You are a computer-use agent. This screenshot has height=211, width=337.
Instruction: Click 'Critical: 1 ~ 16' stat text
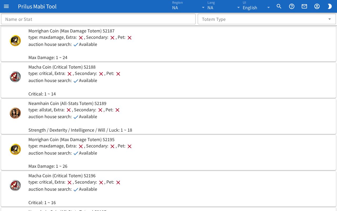pos(42,203)
